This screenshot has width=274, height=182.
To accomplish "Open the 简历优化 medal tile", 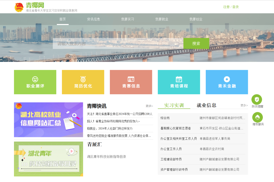I will click(x=83, y=82).
